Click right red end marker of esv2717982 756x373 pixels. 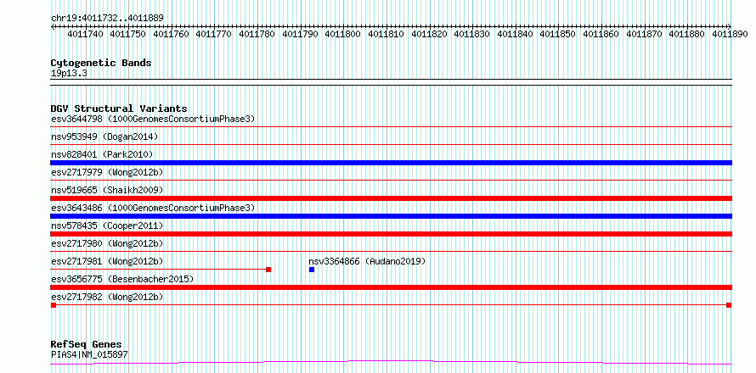tap(729, 305)
